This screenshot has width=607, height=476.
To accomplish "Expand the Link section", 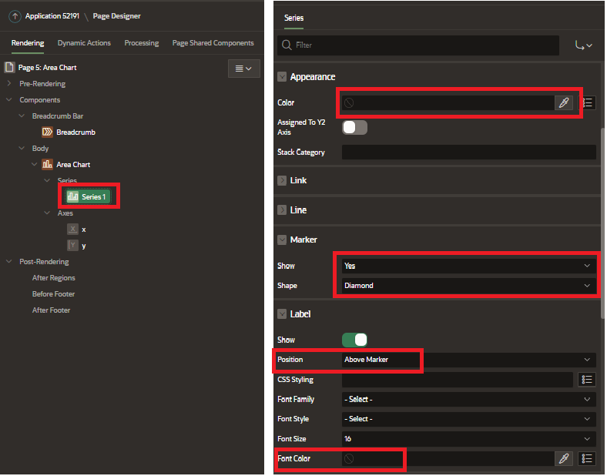I will click(x=282, y=180).
